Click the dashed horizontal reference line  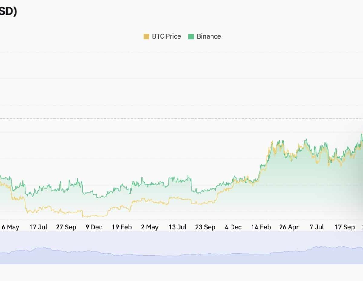tap(181, 119)
